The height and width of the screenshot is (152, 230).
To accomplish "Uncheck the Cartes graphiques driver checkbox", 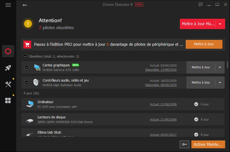I will [27, 68].
